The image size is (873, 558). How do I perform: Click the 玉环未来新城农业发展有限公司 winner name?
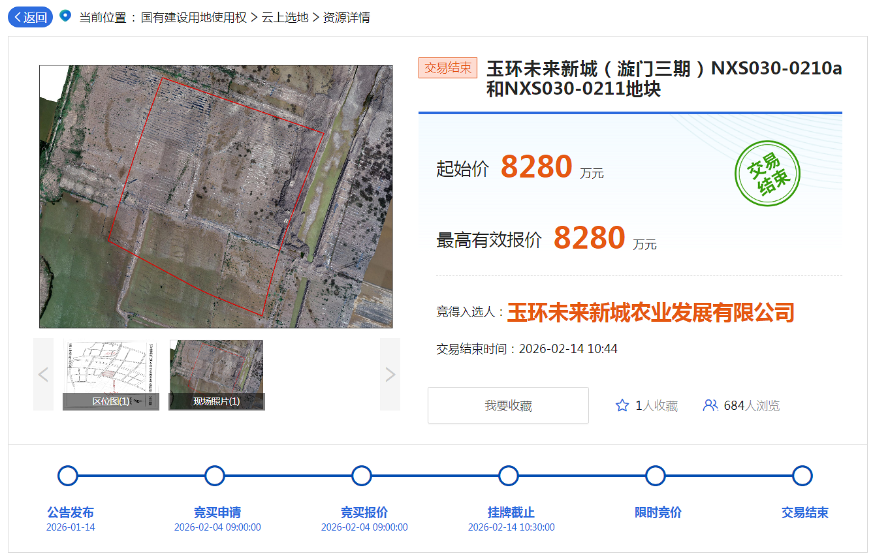point(650,313)
